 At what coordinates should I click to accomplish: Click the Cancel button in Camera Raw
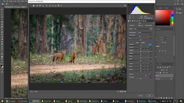140,96
